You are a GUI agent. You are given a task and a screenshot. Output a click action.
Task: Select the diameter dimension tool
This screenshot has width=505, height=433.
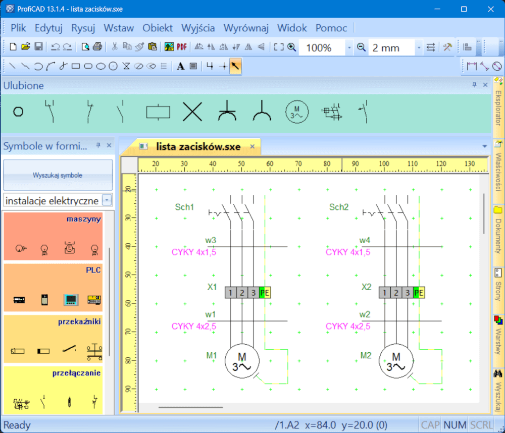497,66
